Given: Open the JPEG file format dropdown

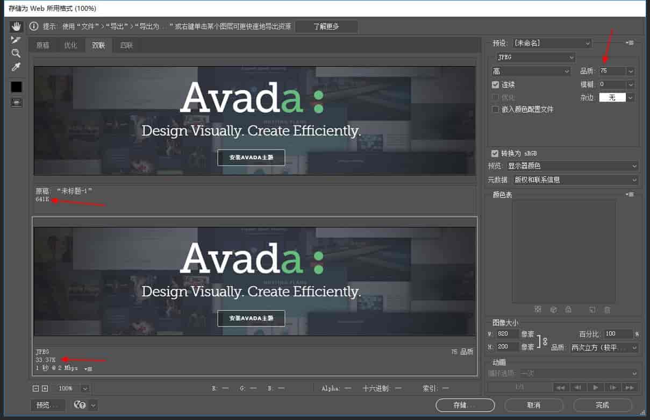Looking at the screenshot, I should coord(535,57).
